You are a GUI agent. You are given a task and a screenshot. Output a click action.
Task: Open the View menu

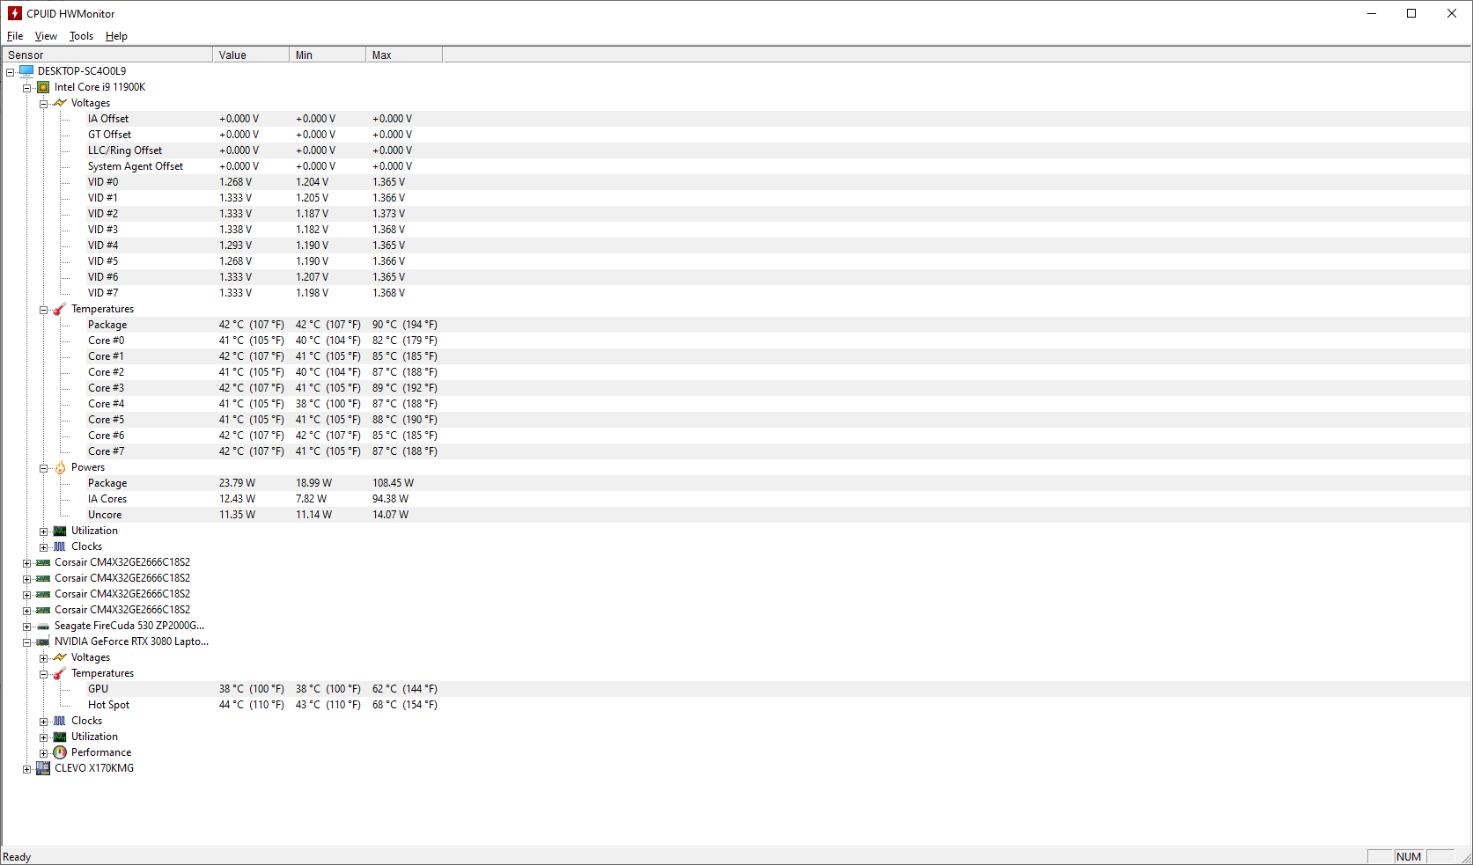click(x=46, y=36)
